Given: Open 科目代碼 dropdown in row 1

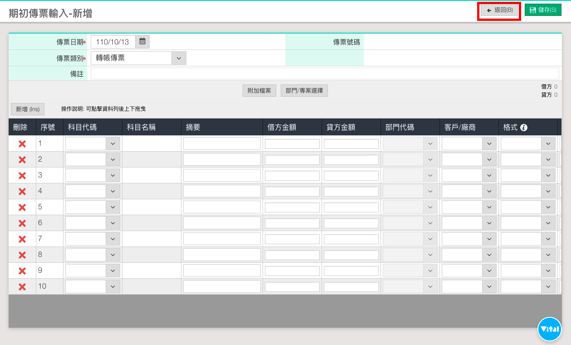Looking at the screenshot, I should pos(112,144).
